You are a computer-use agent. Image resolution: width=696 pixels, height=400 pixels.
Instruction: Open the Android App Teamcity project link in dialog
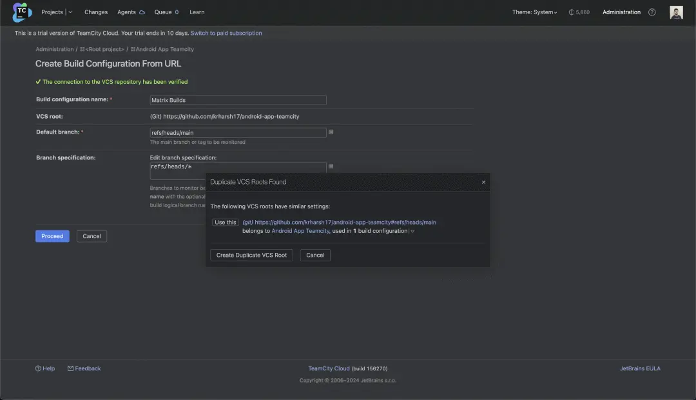click(300, 231)
